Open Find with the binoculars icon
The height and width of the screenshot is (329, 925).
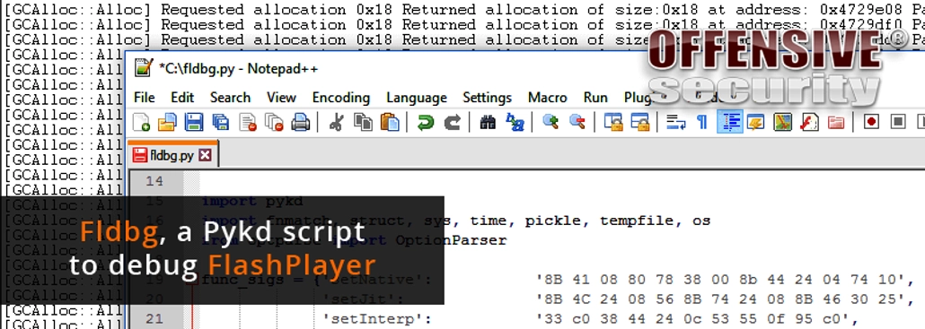pyautogui.click(x=488, y=122)
